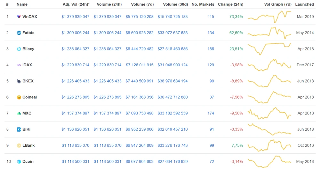This screenshot has height=169, width=320.
Task: Click Fatbtc 7d volume $8 600 928 282
Action: tap(140, 33)
